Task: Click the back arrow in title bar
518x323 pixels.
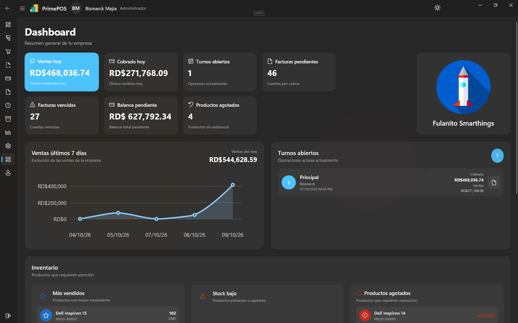Action: coord(8,8)
